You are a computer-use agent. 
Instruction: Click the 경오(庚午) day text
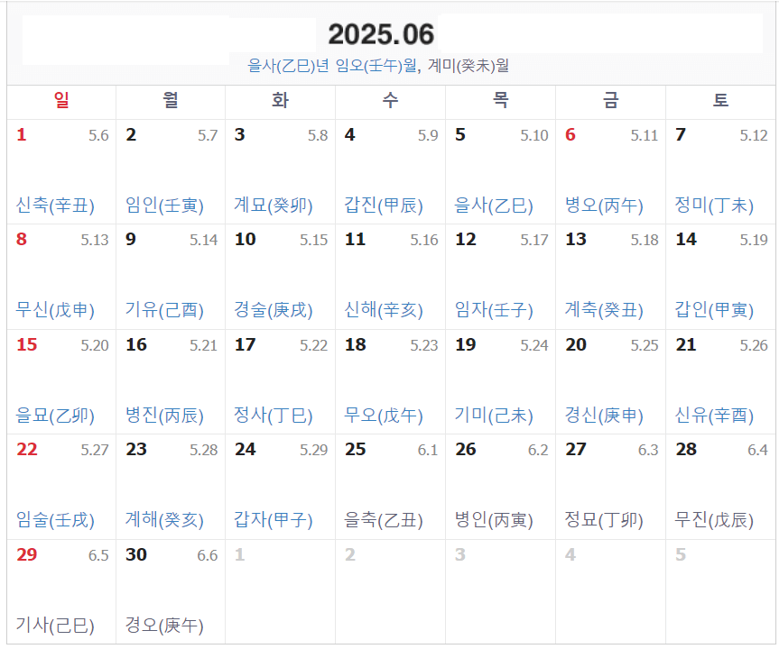(164, 625)
